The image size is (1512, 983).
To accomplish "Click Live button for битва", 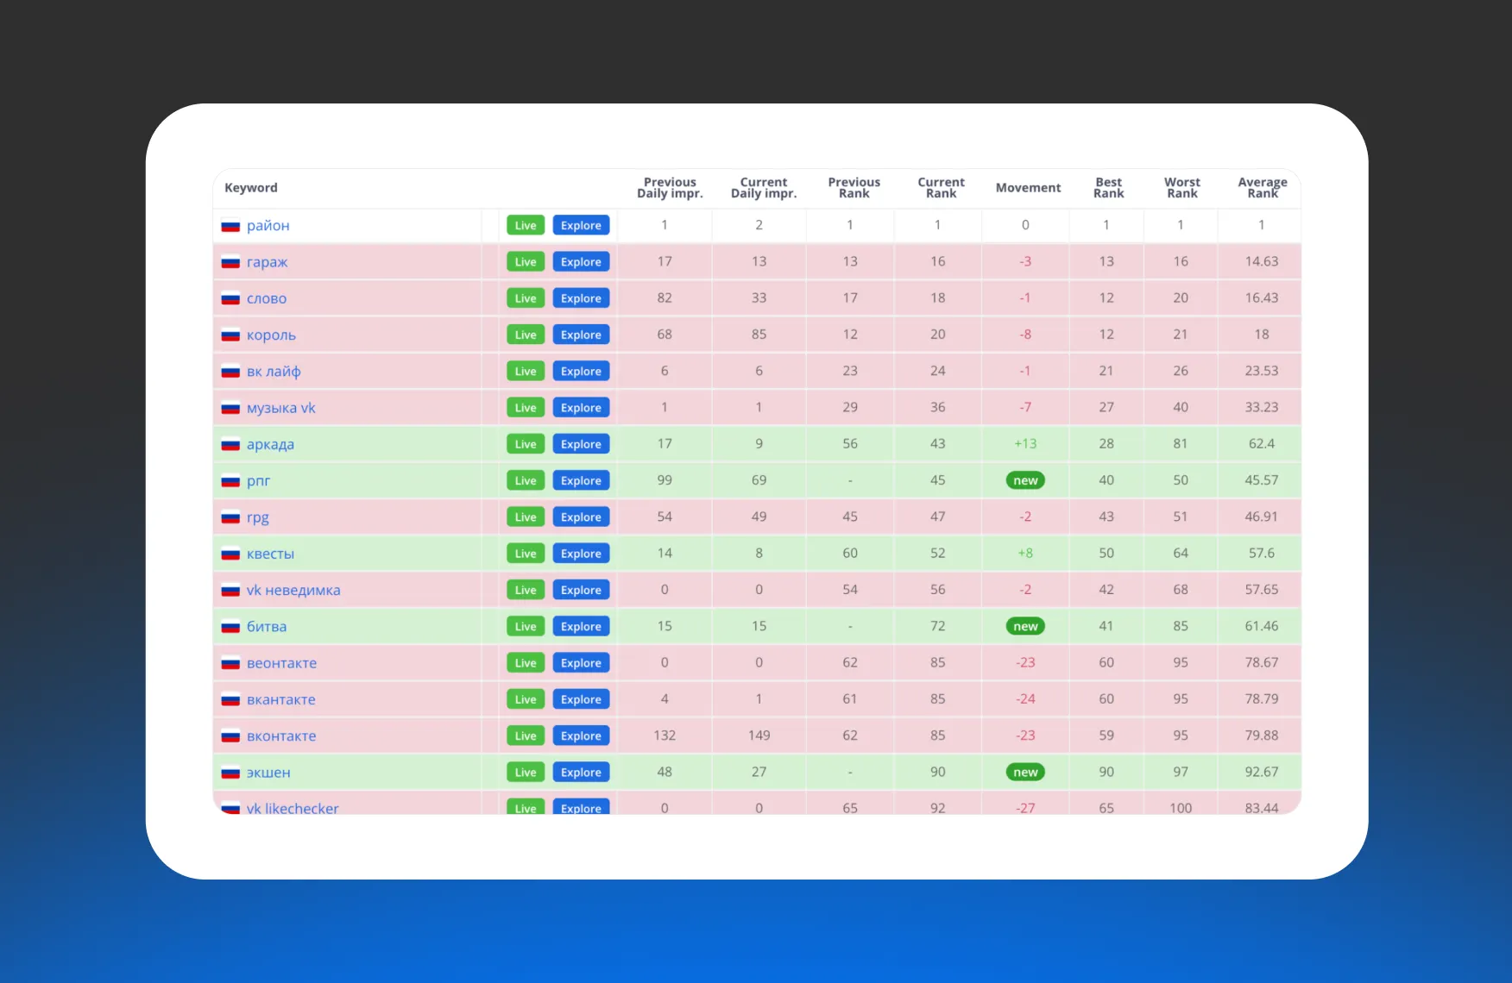I will pos(526,626).
